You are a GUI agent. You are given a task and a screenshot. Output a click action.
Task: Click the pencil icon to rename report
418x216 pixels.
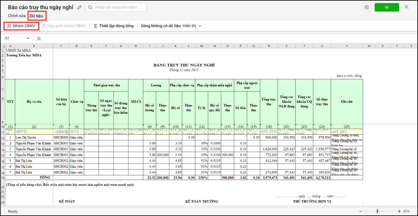pos(79,7)
